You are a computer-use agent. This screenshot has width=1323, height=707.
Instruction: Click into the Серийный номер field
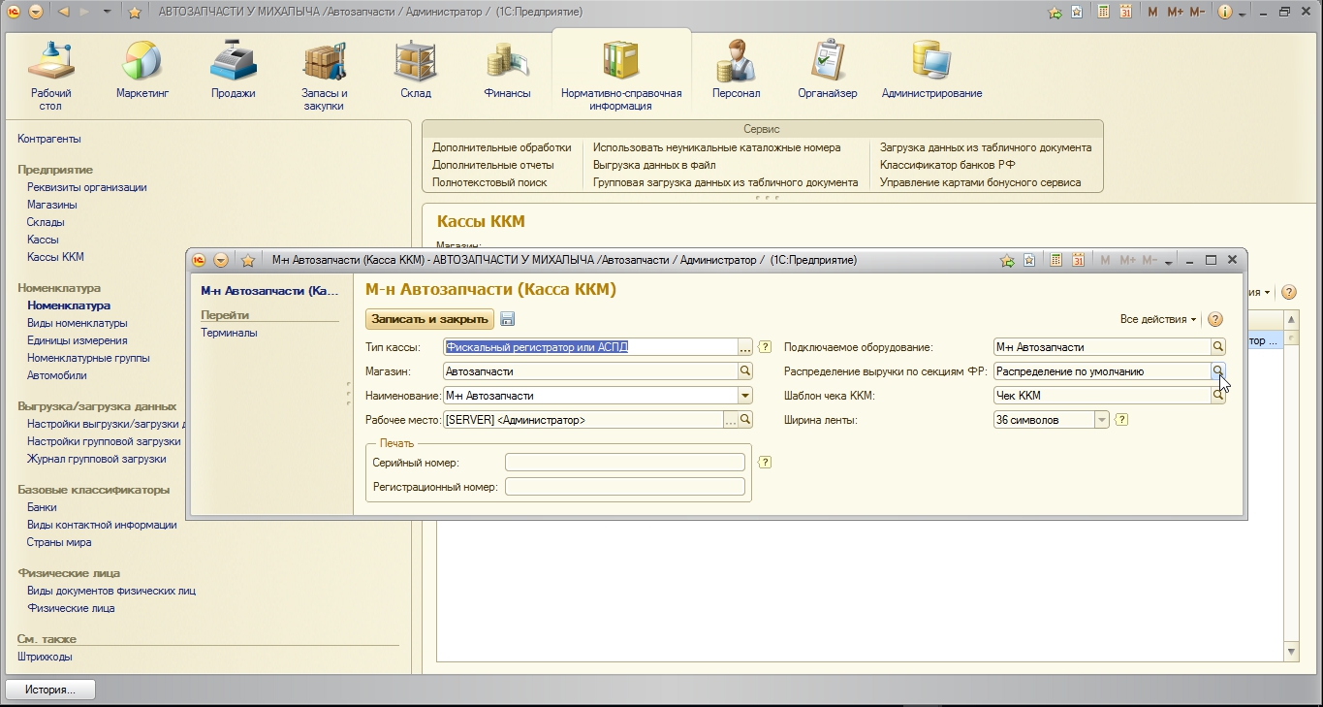[x=624, y=463]
